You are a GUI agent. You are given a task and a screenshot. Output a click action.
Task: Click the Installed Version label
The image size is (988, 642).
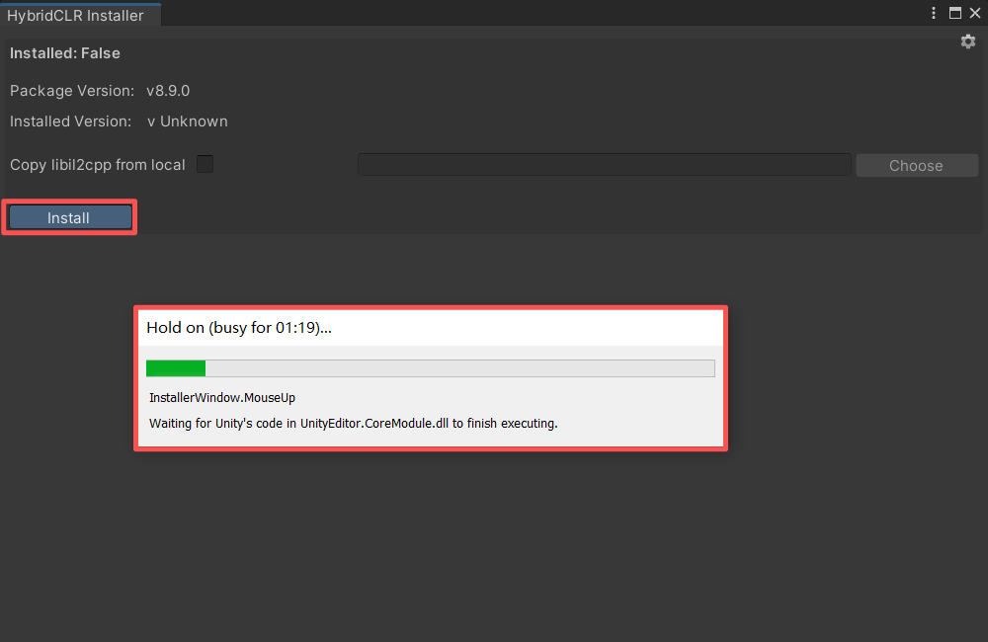[70, 121]
